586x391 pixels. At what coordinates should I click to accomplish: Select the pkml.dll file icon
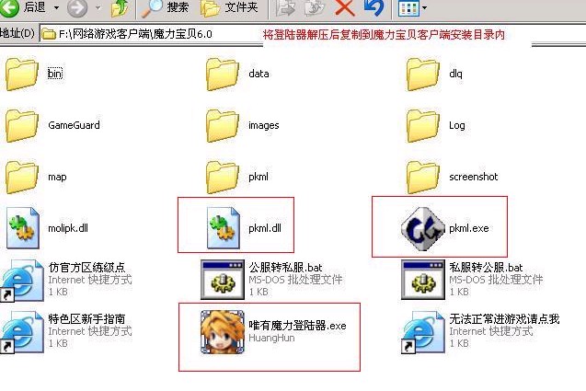[x=223, y=228]
